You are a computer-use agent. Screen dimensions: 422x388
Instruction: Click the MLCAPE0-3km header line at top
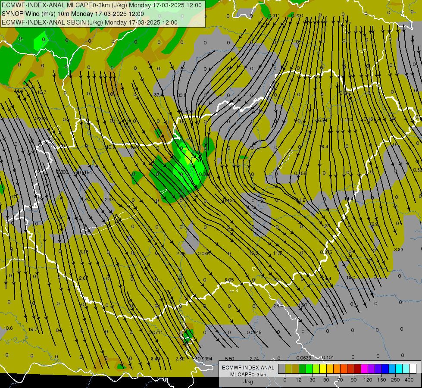[x=102, y=5]
